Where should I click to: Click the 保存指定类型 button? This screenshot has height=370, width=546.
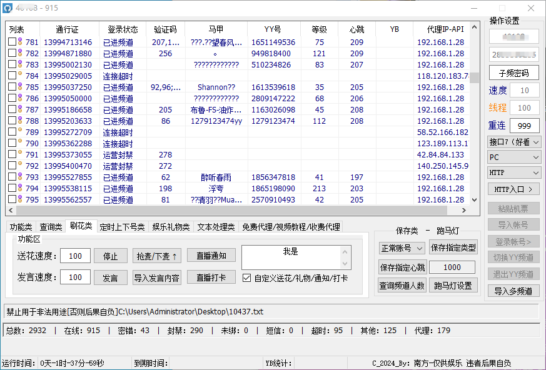(x=453, y=247)
